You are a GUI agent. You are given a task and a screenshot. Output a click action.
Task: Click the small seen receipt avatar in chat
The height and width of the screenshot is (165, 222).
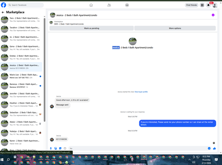click(214, 143)
